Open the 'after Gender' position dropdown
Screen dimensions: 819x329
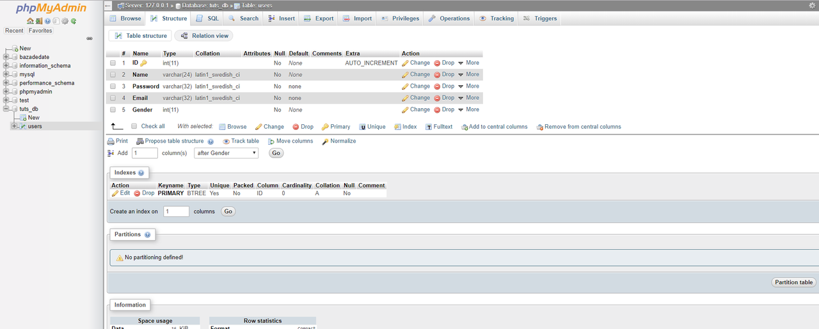227,153
